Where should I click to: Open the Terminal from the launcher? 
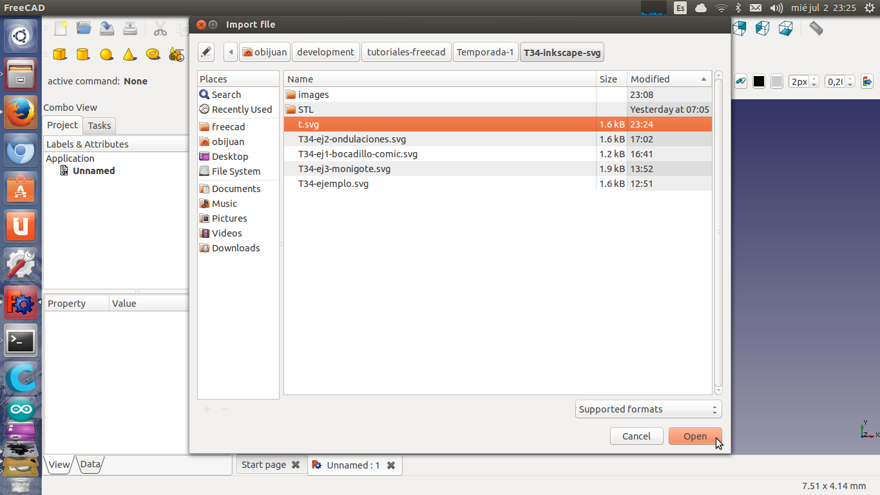tap(21, 340)
